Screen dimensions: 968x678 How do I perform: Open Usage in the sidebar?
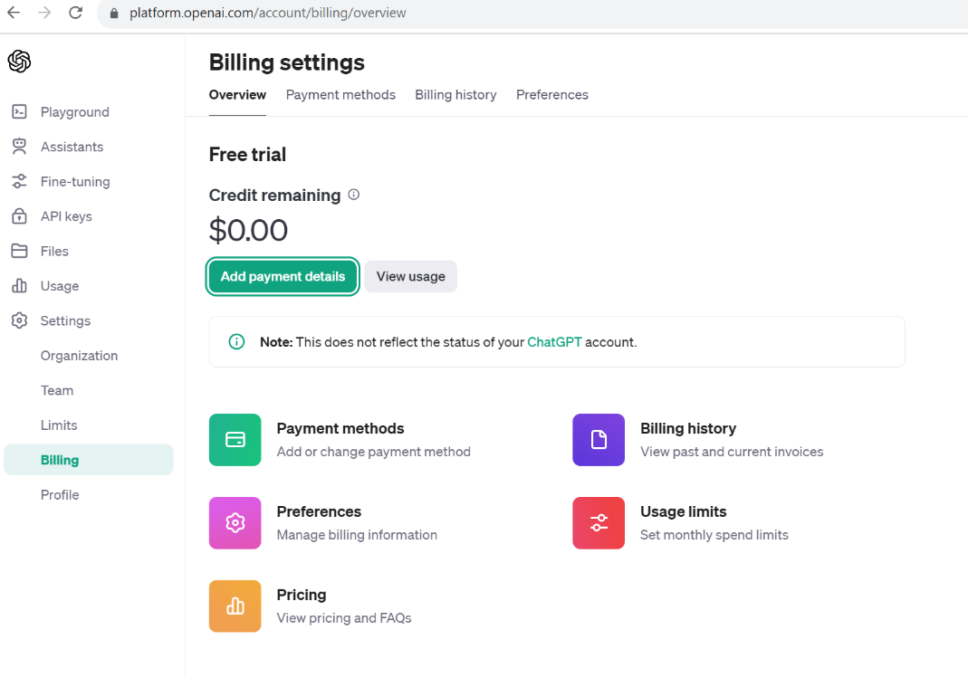[60, 286]
